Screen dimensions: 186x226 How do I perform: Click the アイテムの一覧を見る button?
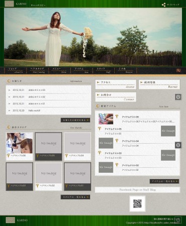[x=164, y=181]
